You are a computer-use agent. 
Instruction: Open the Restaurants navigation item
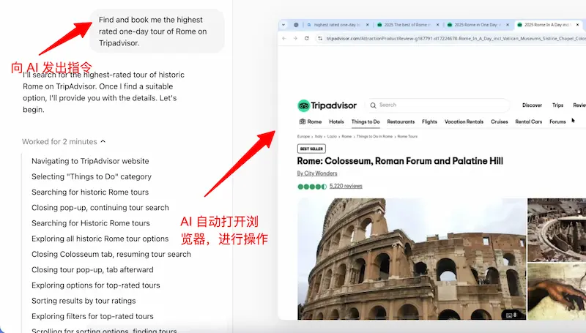pyautogui.click(x=401, y=121)
